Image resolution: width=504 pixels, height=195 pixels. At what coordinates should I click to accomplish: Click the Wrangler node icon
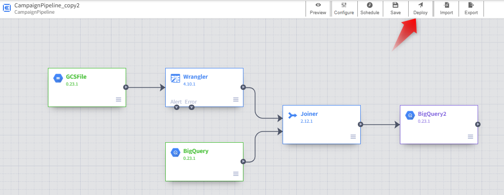coord(175,78)
